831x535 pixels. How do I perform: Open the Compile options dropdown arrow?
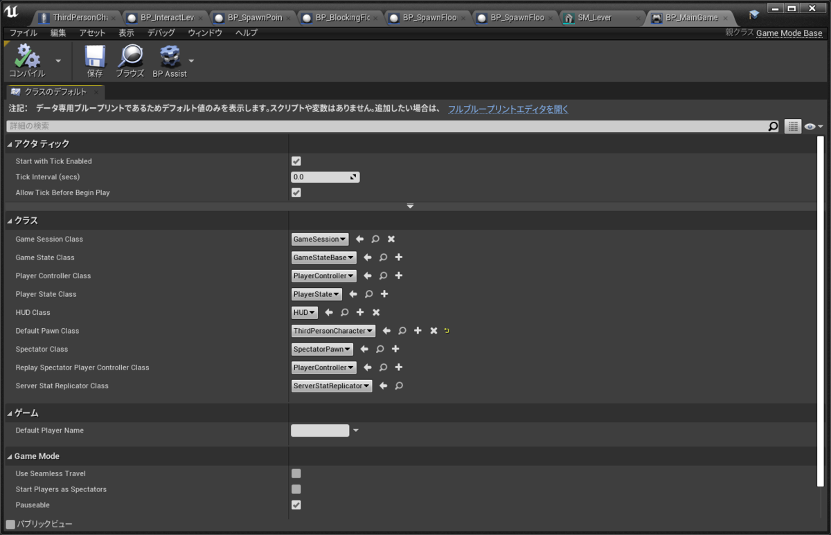coord(58,61)
